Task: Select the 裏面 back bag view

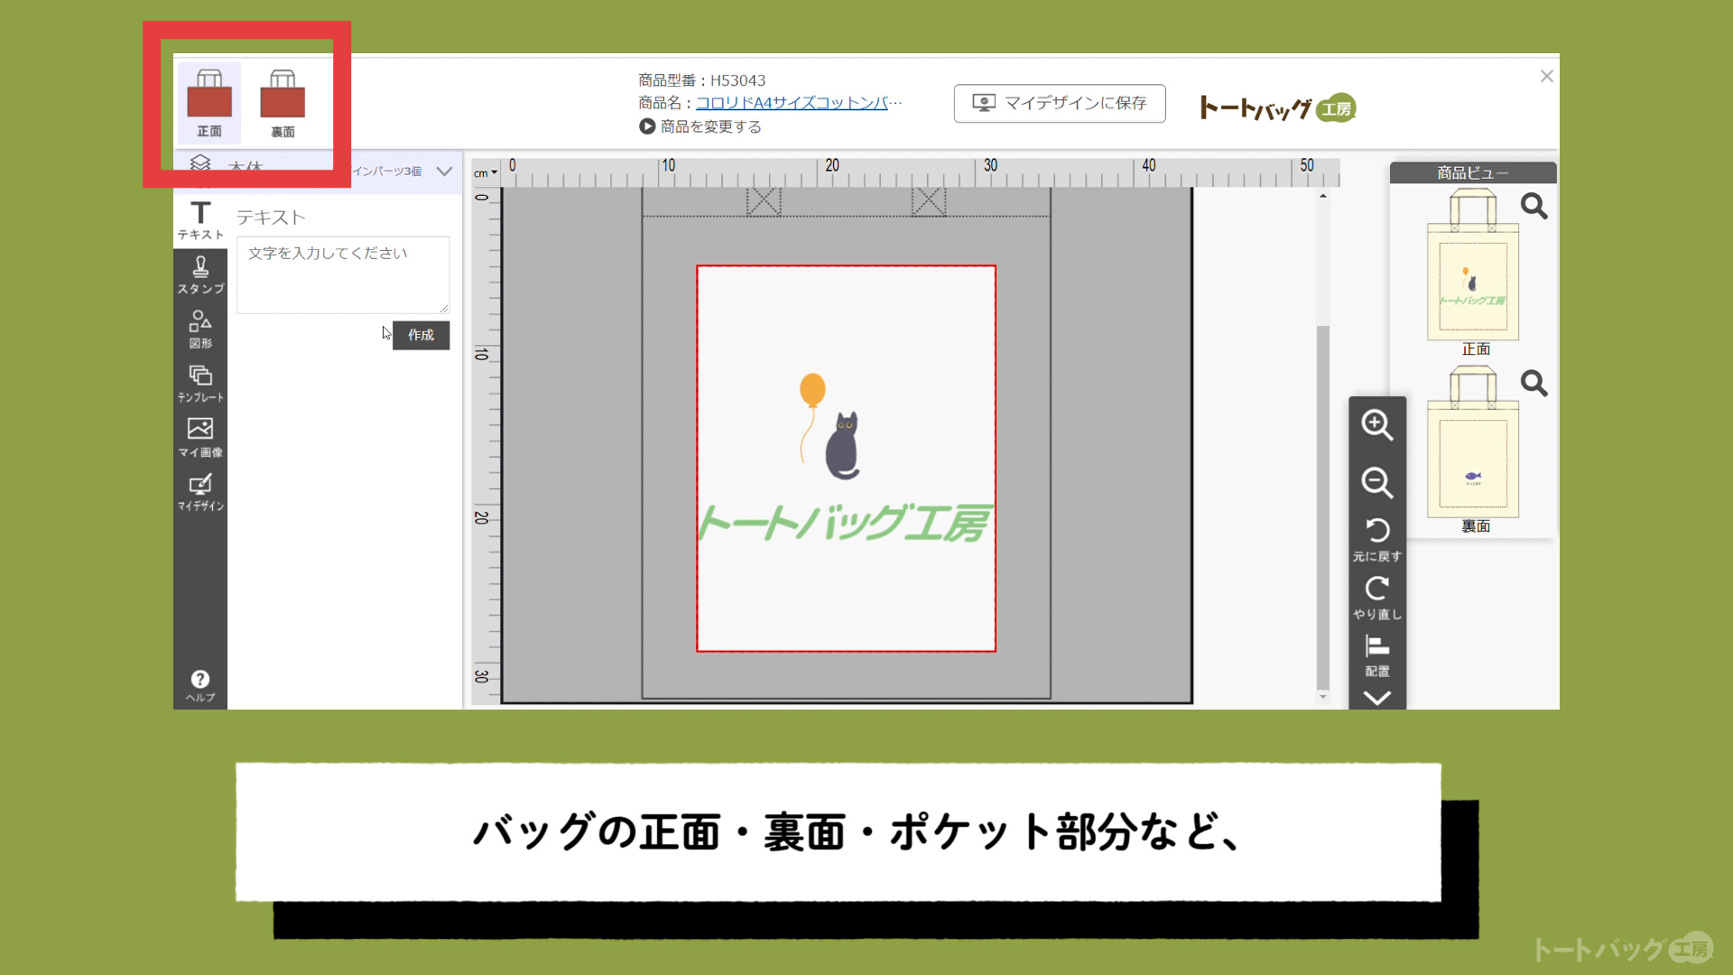Action: tap(283, 103)
